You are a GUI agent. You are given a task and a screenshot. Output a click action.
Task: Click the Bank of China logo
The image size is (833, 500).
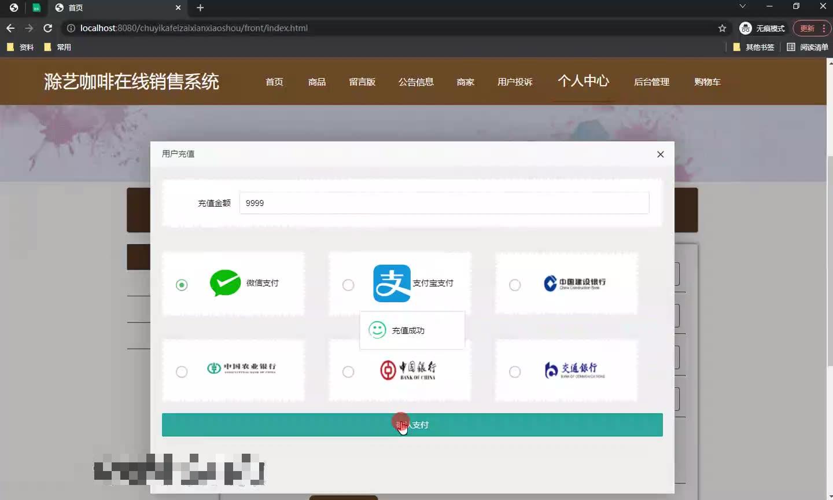tap(408, 370)
